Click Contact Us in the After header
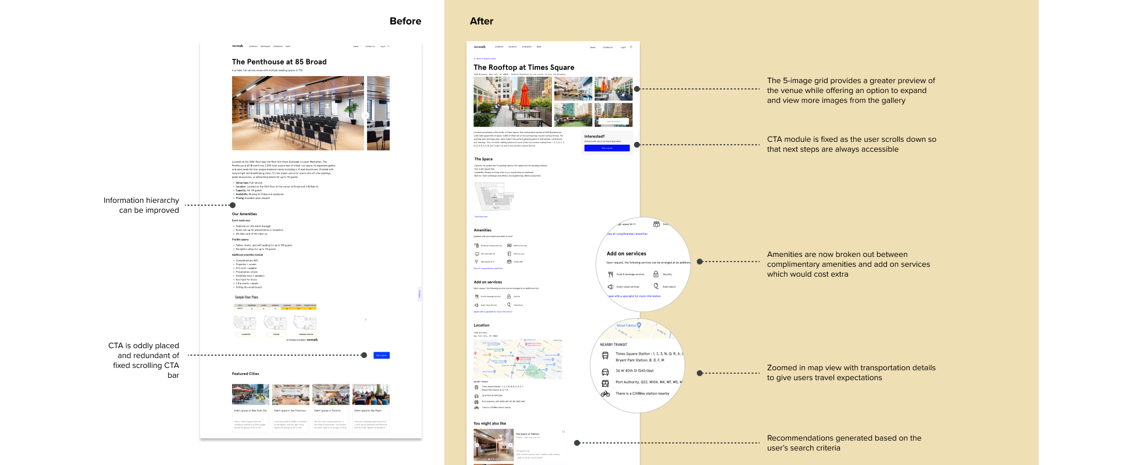 (607, 47)
